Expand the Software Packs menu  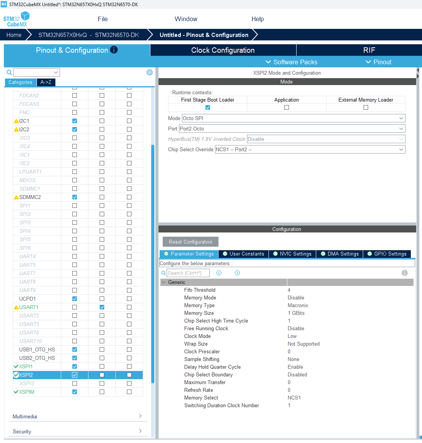pyautogui.click(x=292, y=62)
